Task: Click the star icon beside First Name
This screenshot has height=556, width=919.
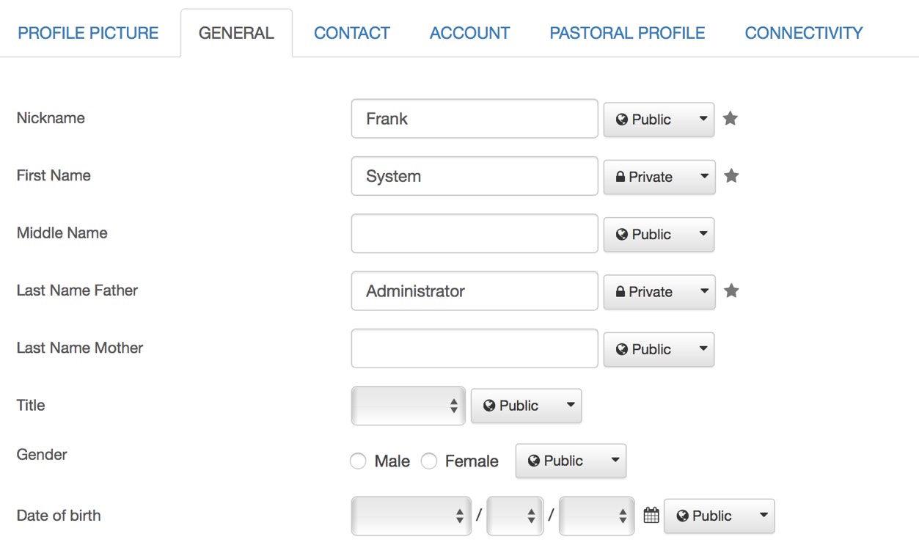Action: [731, 176]
